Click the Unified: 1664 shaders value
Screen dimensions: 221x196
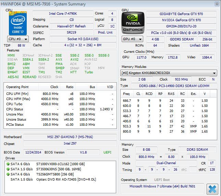point(199,45)
